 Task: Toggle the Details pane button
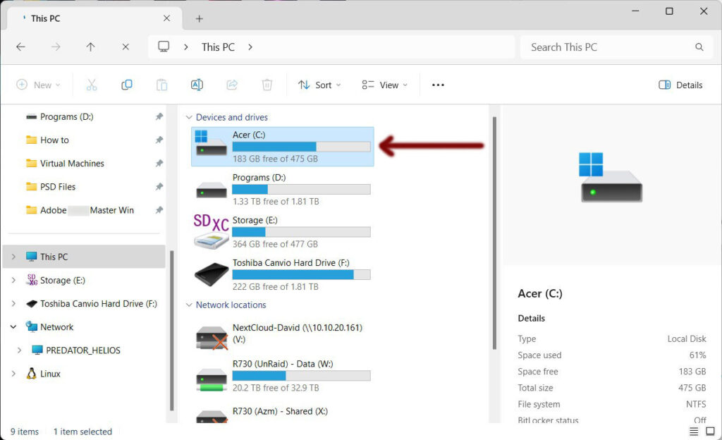tap(680, 85)
